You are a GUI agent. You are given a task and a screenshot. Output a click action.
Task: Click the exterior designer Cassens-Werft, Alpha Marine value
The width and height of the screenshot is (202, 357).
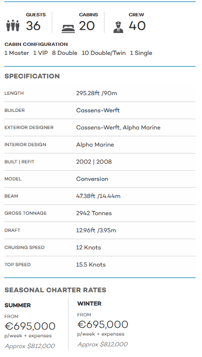click(118, 128)
